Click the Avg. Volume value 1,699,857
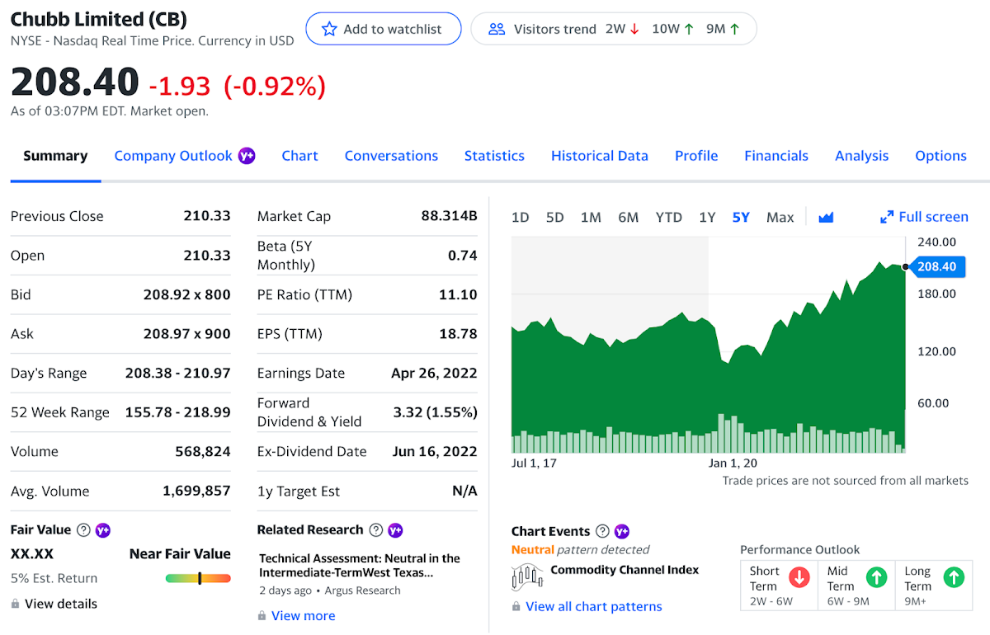Image resolution: width=990 pixels, height=635 pixels. point(196,491)
